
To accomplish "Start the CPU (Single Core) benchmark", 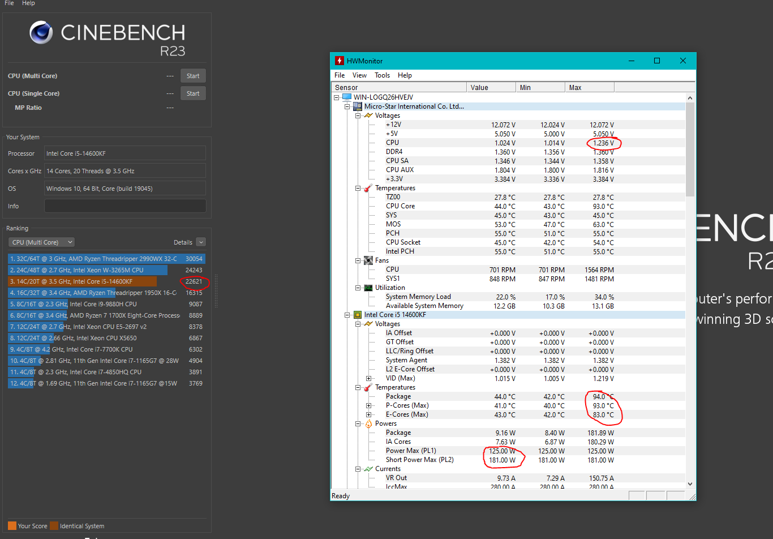I will (x=193, y=93).
